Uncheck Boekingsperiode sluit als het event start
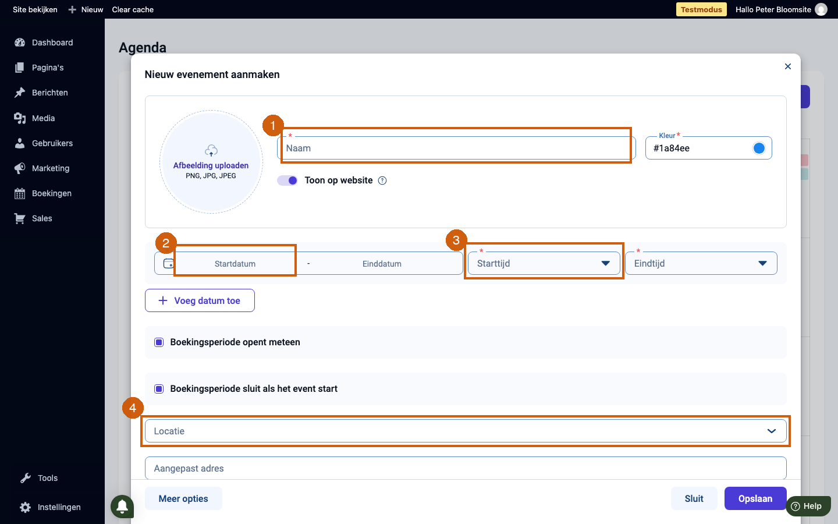The height and width of the screenshot is (524, 838). (x=159, y=389)
